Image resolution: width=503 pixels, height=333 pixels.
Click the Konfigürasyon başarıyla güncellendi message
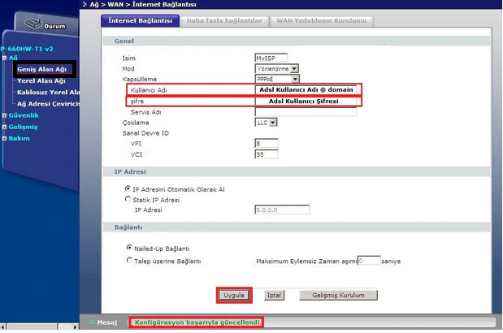click(x=198, y=322)
